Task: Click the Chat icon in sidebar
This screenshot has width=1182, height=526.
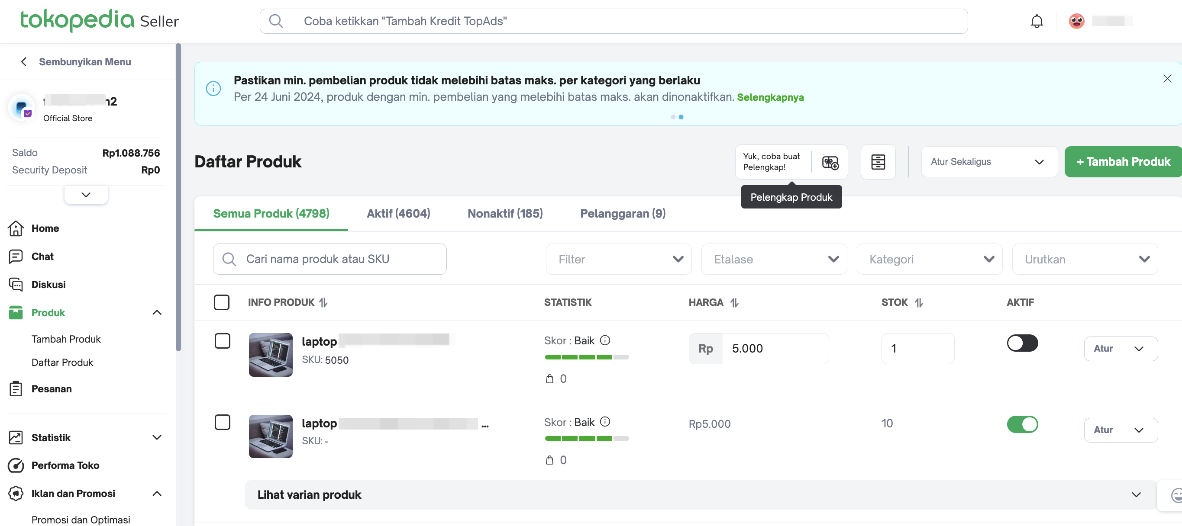Action: click(x=16, y=257)
